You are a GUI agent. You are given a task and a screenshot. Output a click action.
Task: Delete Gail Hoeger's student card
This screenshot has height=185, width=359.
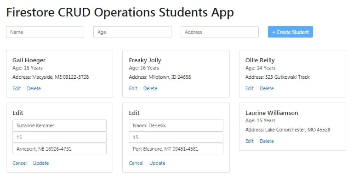pos(34,88)
